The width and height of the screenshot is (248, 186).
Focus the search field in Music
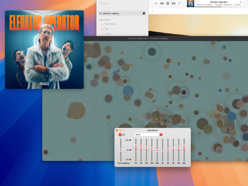click(122, 14)
